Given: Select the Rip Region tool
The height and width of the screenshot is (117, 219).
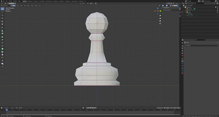Looking at the screenshot, I should [2, 67].
